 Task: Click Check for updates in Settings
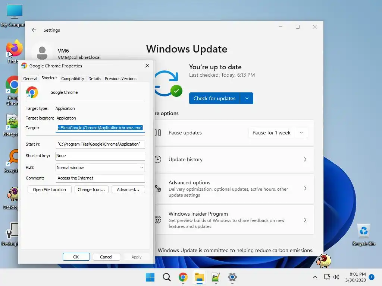(x=215, y=98)
